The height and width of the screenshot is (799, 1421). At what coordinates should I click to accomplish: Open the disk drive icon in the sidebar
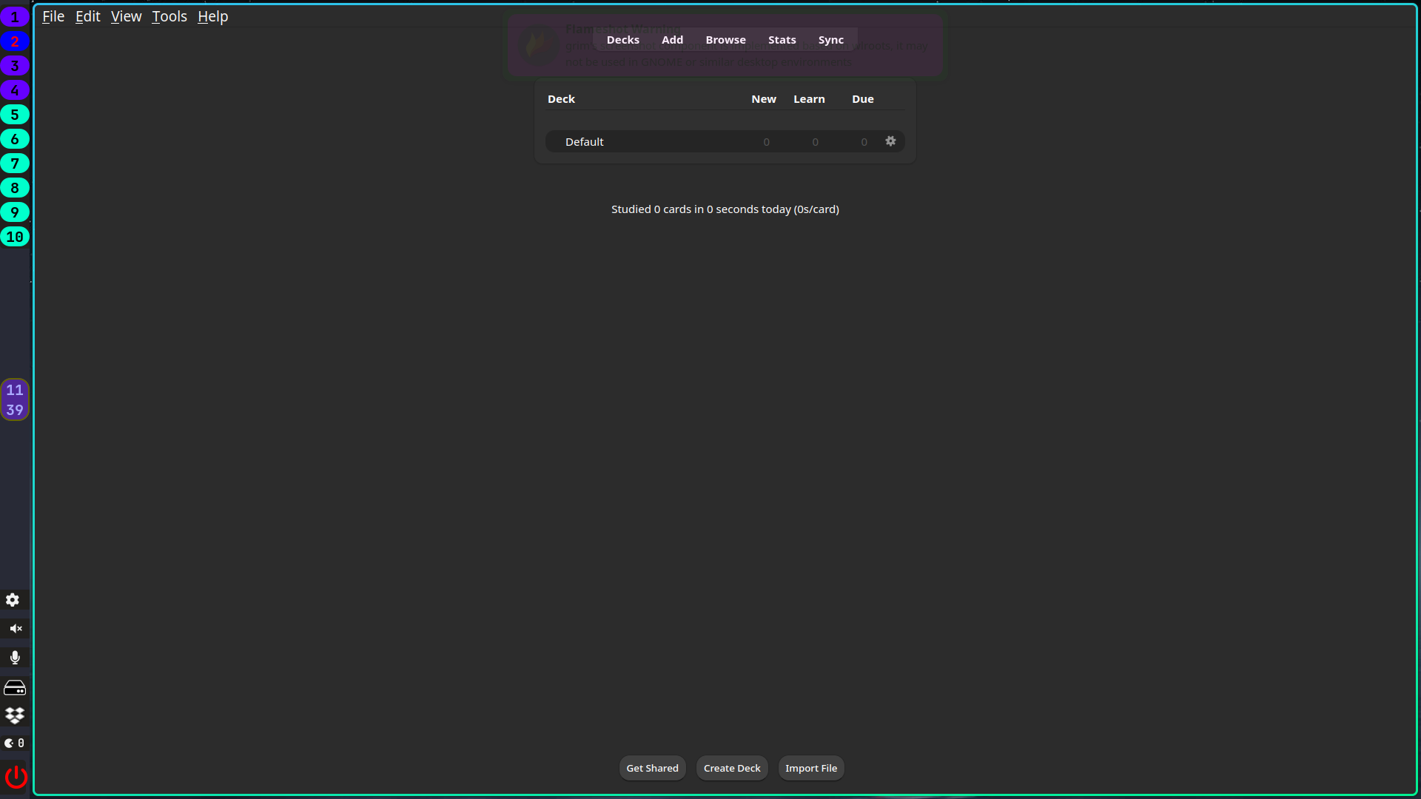15,688
